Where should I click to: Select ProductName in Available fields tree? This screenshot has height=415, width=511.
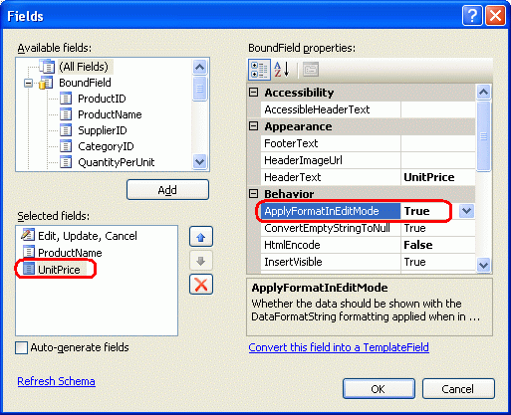coord(110,114)
